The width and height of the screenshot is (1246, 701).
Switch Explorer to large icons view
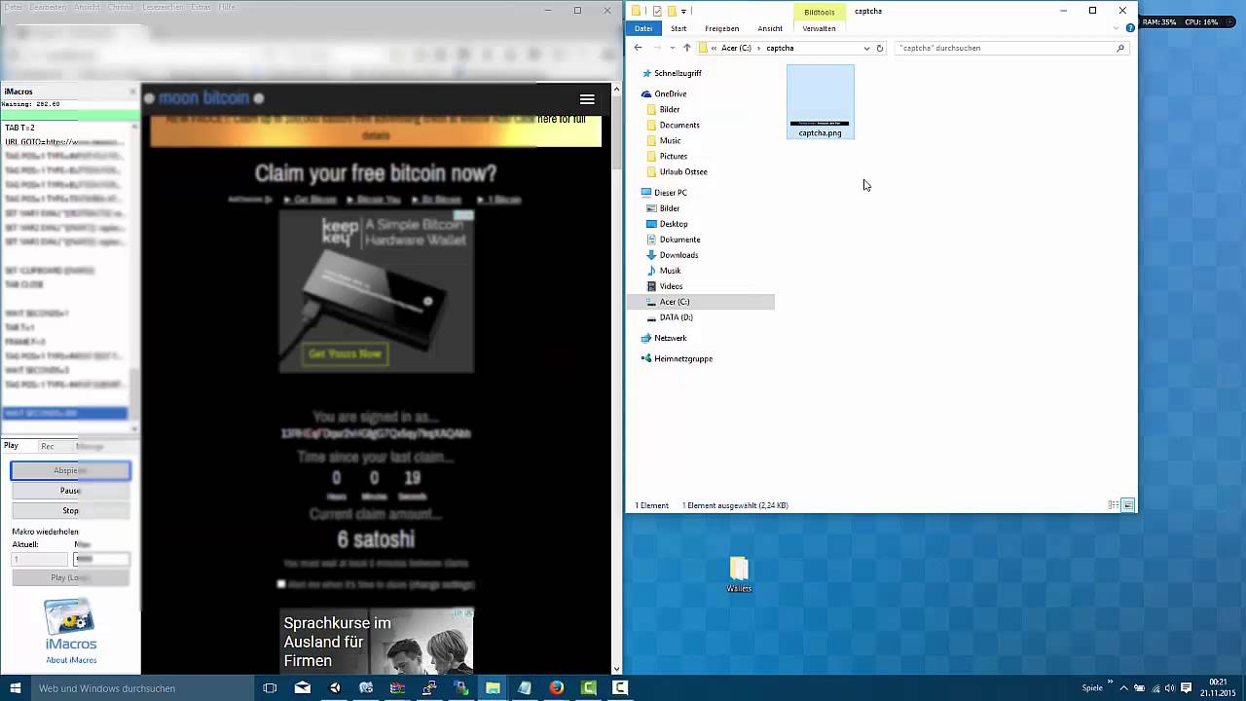[x=1128, y=505]
